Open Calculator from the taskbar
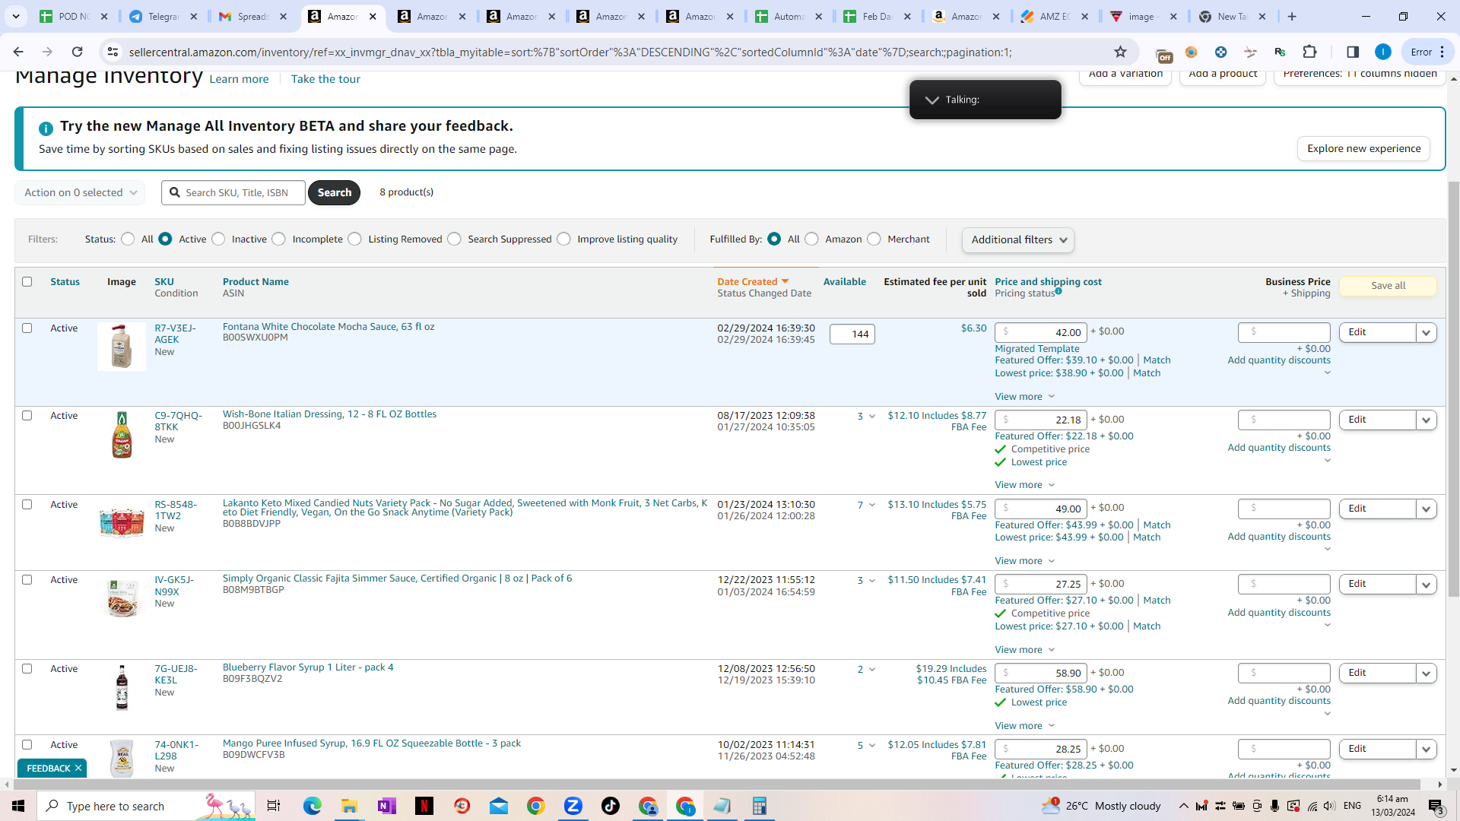This screenshot has width=1460, height=821. (x=760, y=806)
